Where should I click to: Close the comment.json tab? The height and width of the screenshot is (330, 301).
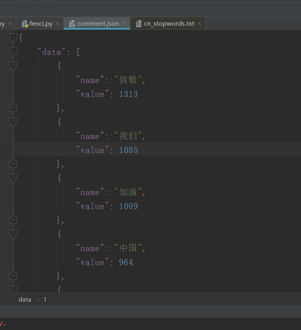coord(125,24)
